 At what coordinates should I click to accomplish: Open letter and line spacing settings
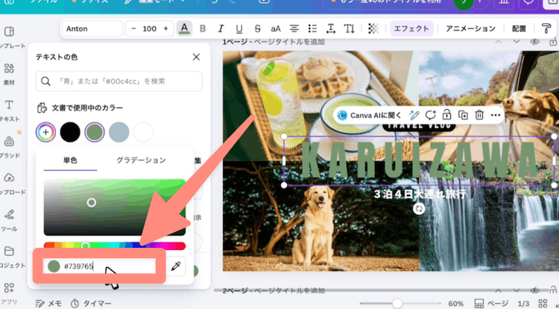[x=331, y=28]
